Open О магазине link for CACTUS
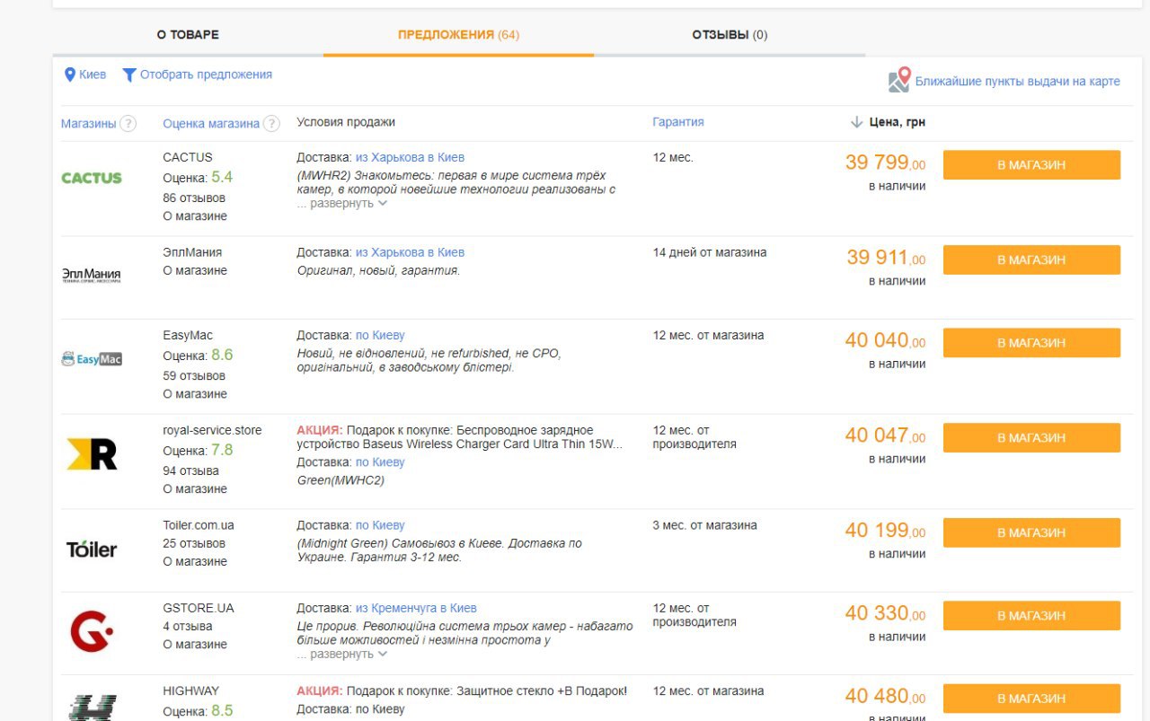Screen dimensions: 1150x721 coord(195,216)
